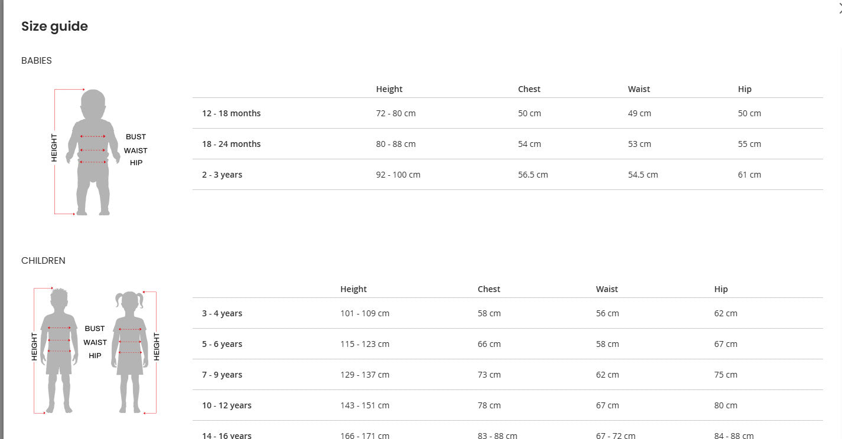Click the boy silhouette in children diagram

point(59,350)
